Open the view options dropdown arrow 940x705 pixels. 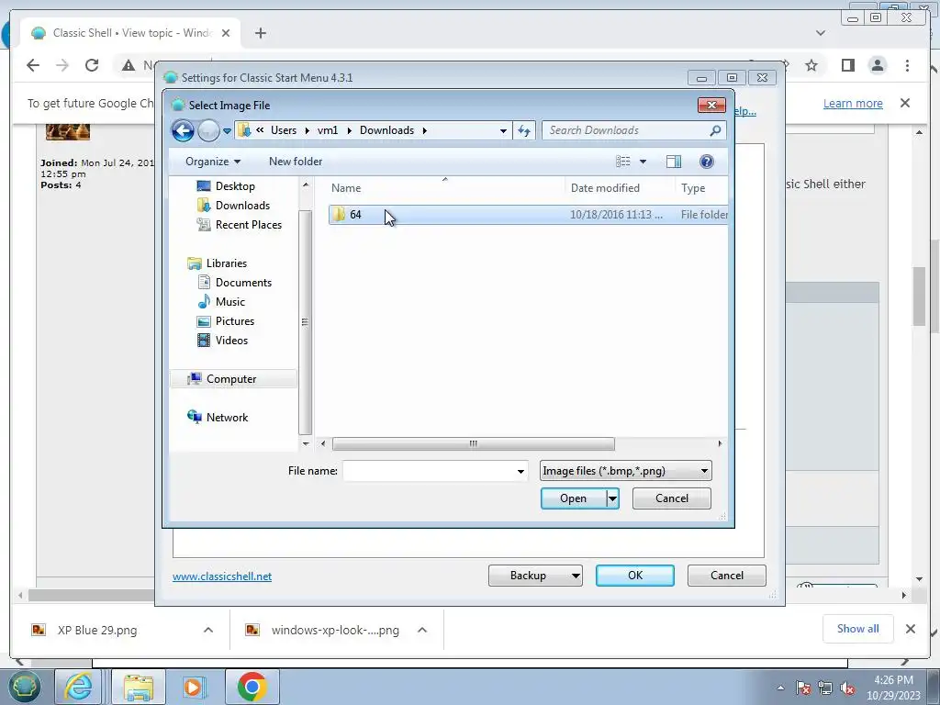pyautogui.click(x=643, y=162)
